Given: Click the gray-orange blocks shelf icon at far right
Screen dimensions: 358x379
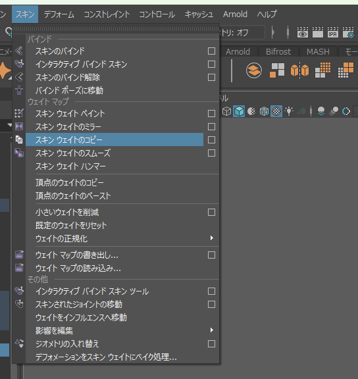Looking at the screenshot, I should (345, 70).
